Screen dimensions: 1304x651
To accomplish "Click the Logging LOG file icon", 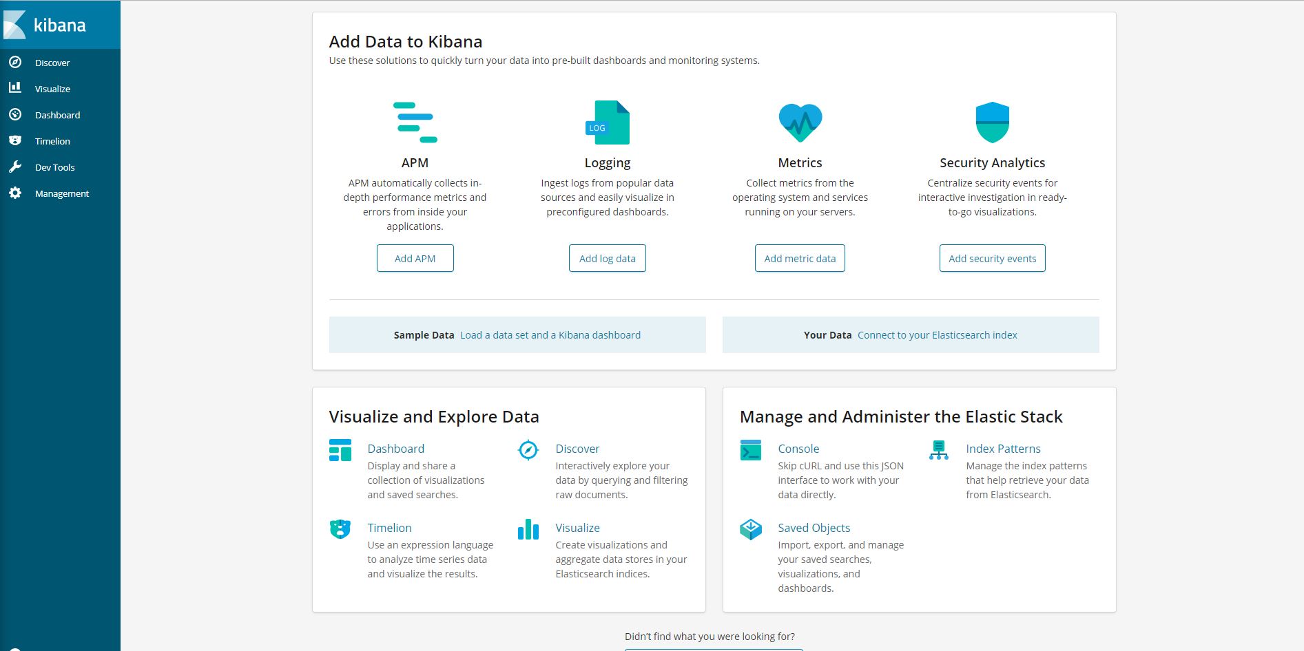I will 608,122.
